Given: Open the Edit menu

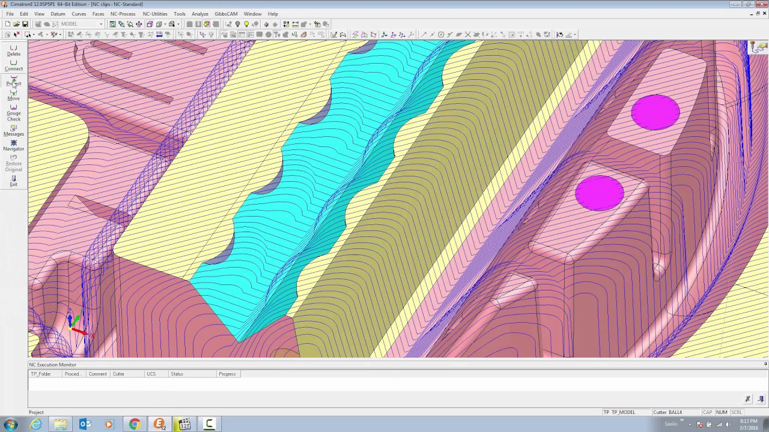Looking at the screenshot, I should (x=24, y=14).
